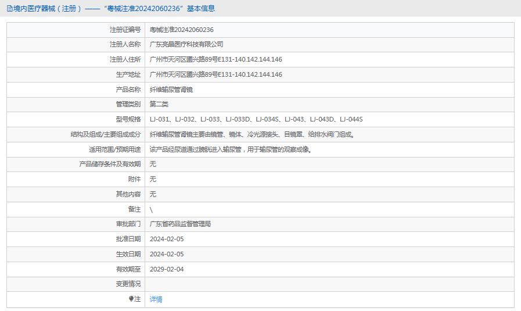Click the 型号规格 label
521x311 pixels.
click(128, 119)
